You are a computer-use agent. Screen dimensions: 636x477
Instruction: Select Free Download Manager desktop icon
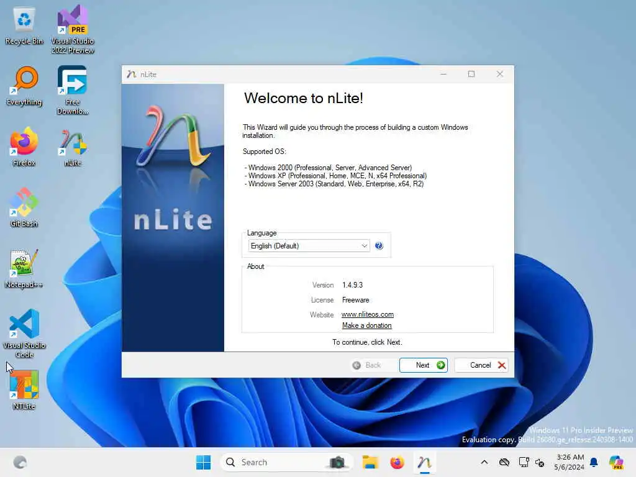(73, 90)
